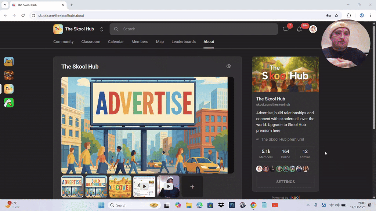376x211 pixels.
Task: Click the 5.1k Members stat
Action: pos(266,154)
